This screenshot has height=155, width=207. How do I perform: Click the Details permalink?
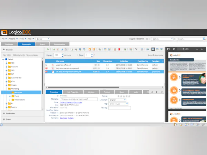71,118
